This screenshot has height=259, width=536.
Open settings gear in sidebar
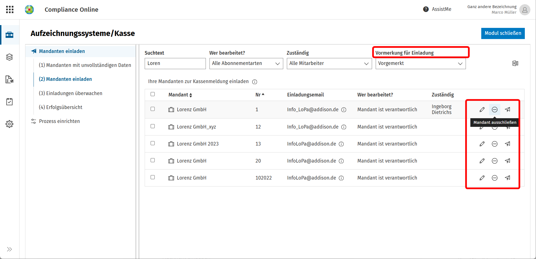click(x=9, y=124)
